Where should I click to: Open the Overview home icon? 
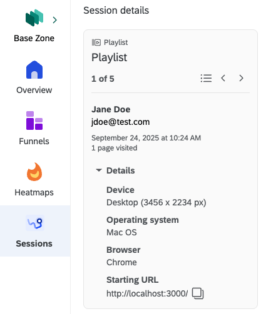[34, 70]
